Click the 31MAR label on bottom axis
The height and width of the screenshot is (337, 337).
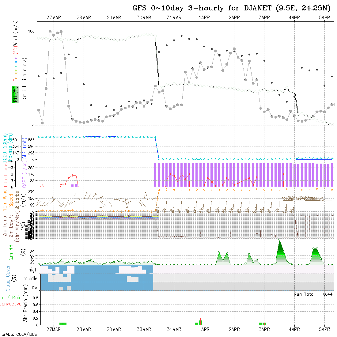coord(174,329)
